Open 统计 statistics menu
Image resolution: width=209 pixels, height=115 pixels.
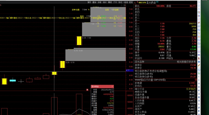pyautogui.click(x=105, y=2)
